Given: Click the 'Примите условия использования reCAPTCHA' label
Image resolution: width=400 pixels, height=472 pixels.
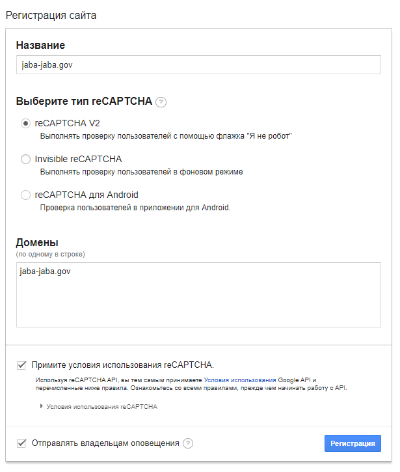Looking at the screenshot, I should 123,365.
